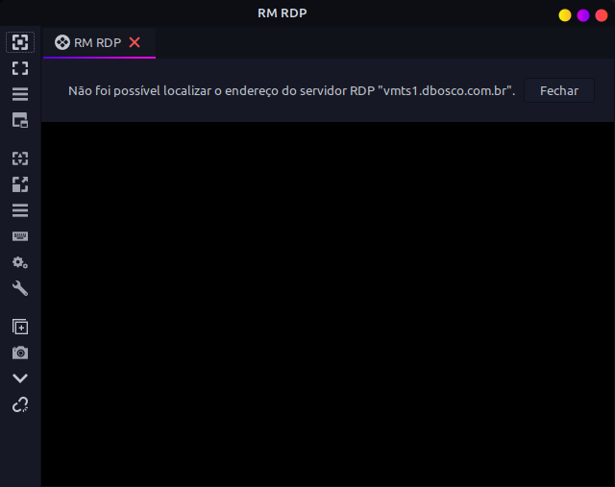Click the disconnect broken-link icon
This screenshot has height=487, width=615.
20,404
